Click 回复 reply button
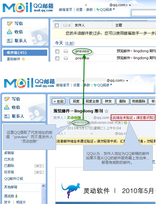Screen dimensions: 156x204 (76, 101)
